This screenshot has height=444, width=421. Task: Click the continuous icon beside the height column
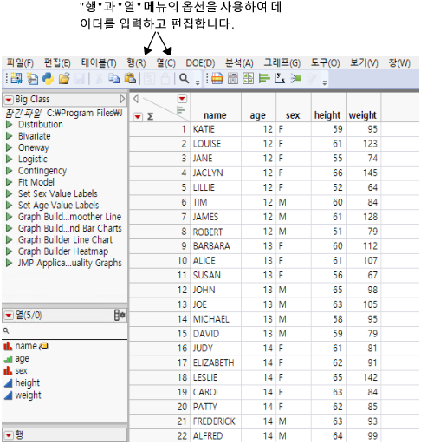pyautogui.click(x=8, y=382)
